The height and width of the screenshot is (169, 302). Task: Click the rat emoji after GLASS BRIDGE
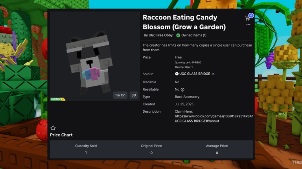[x=213, y=74]
